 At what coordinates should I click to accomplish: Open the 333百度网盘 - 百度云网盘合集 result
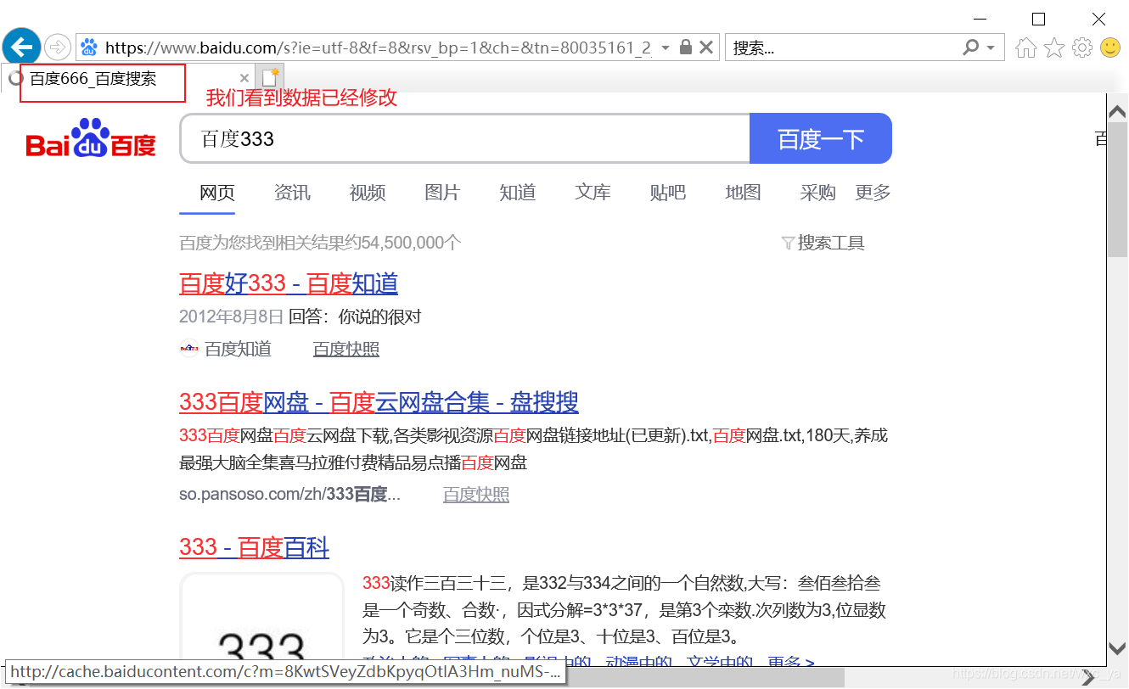(x=379, y=402)
